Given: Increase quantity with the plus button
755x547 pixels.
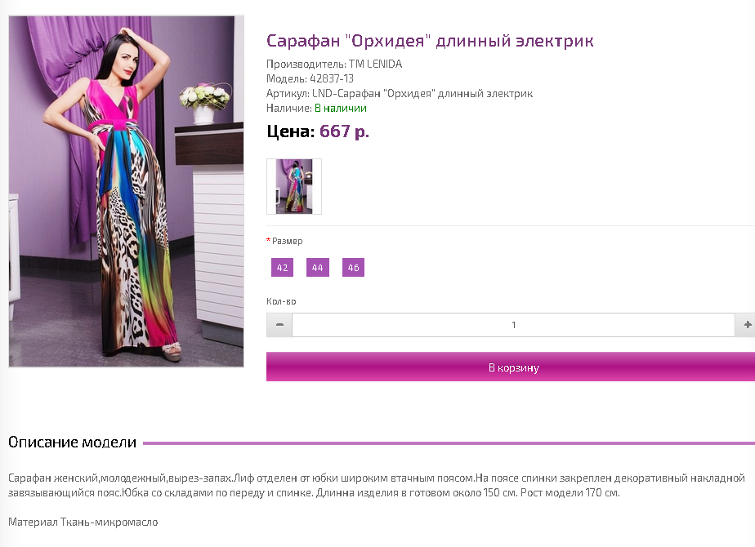Looking at the screenshot, I should (746, 325).
